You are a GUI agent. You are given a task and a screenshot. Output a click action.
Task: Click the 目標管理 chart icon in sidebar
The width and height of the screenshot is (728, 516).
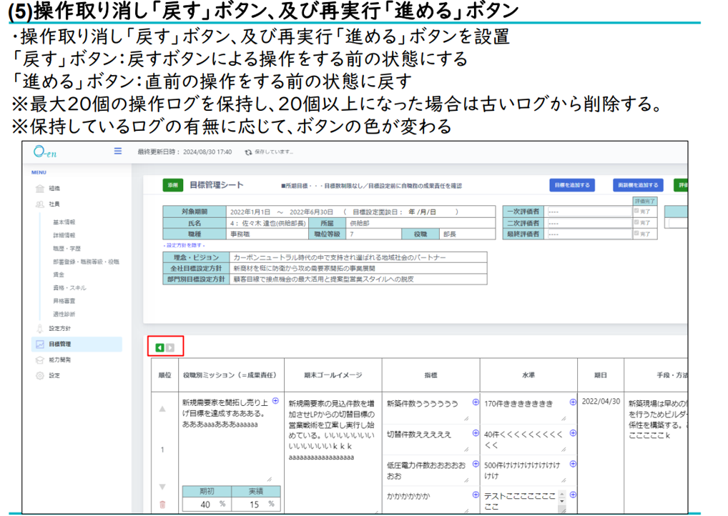pyautogui.click(x=40, y=344)
